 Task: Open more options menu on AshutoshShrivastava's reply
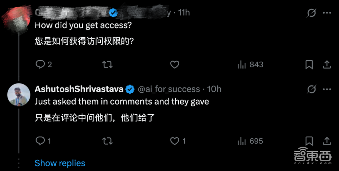[x=327, y=89]
